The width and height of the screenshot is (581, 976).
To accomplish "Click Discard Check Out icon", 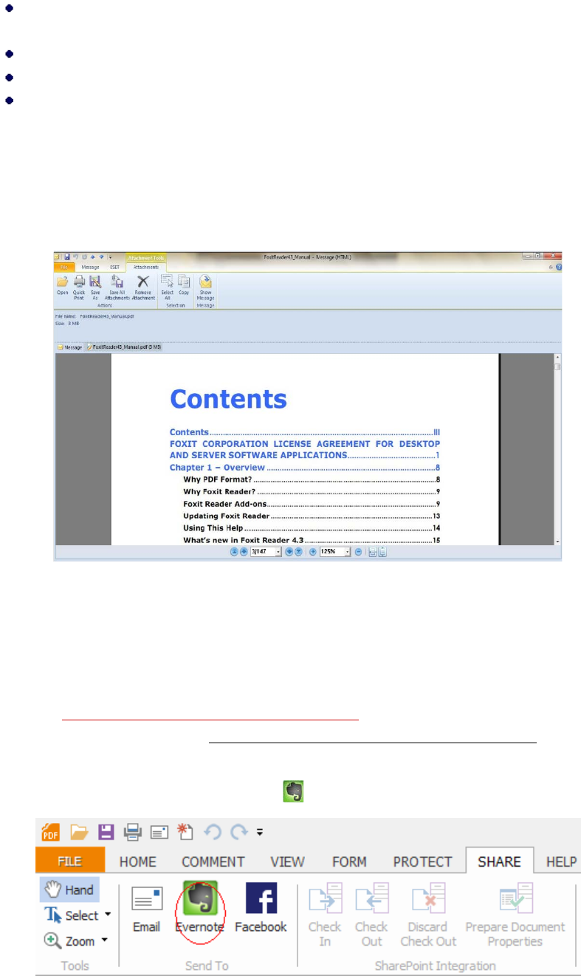I will point(428,898).
